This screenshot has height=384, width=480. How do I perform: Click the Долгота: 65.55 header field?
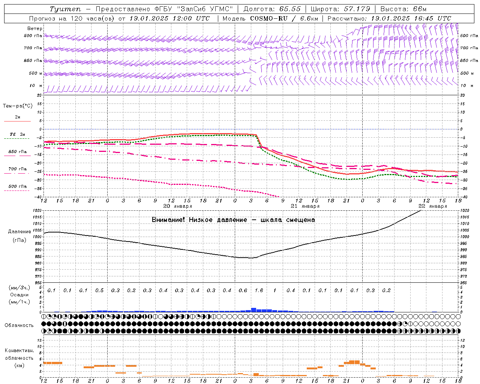pos(272,9)
